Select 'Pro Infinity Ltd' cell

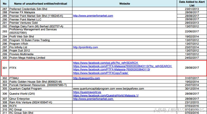tap(40, 47)
